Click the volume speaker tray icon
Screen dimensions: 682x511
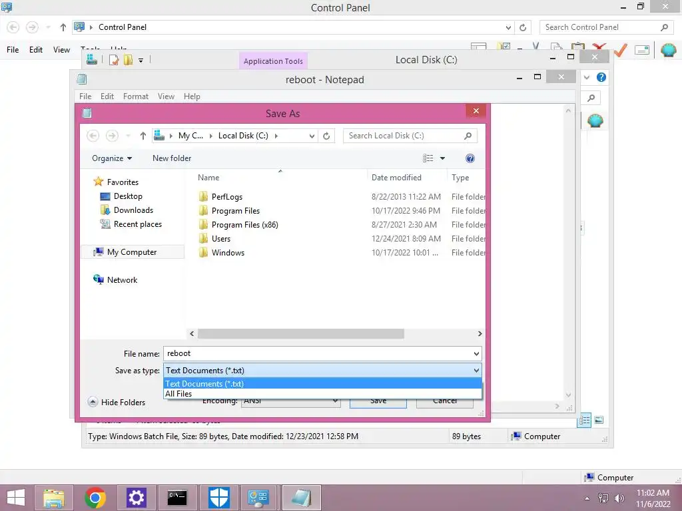[619, 498]
